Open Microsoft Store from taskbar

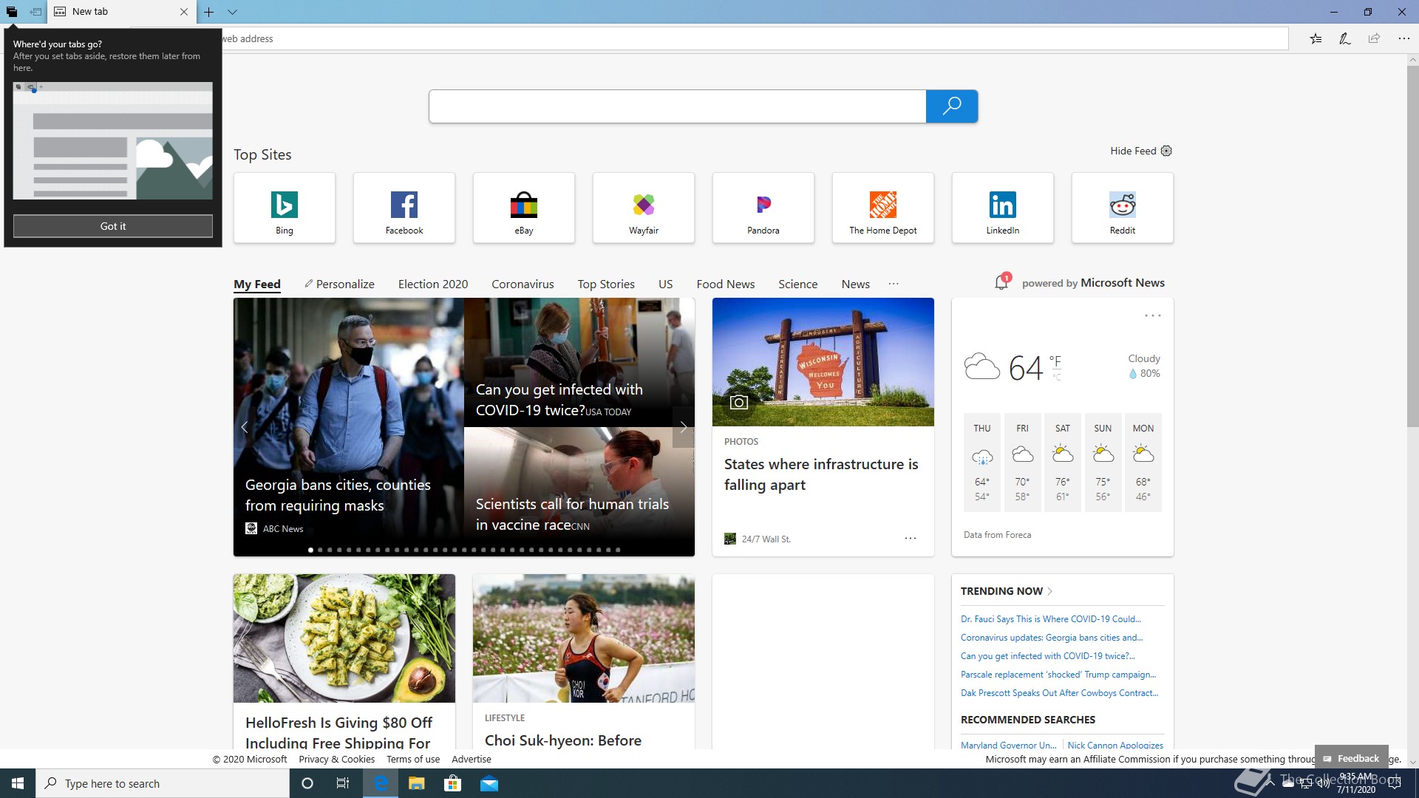(453, 783)
